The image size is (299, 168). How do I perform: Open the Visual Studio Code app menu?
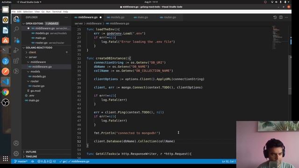pyautogui.click(x=29, y=2)
